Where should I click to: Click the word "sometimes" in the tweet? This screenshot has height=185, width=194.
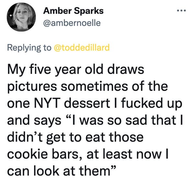coord(94,87)
